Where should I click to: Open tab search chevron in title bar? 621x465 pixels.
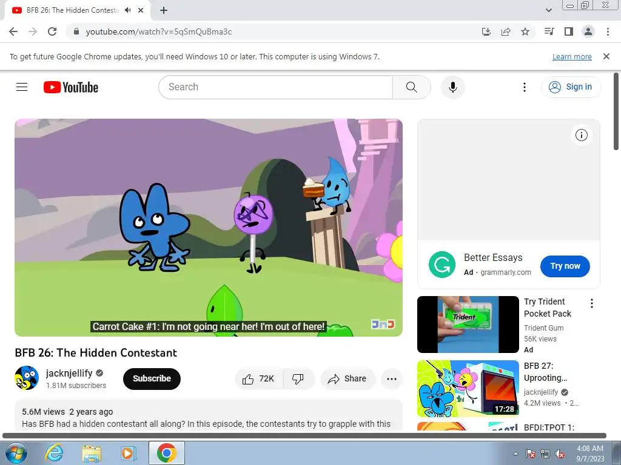coord(549,10)
